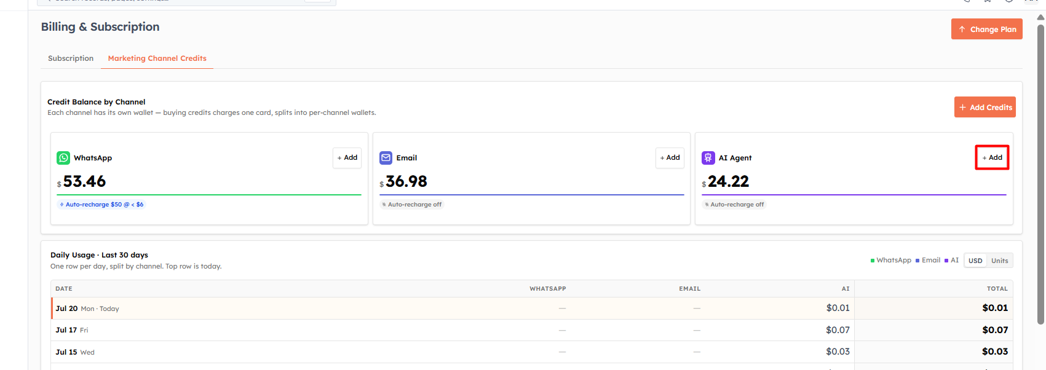Image resolution: width=1046 pixels, height=370 pixels.
Task: Click the Email envelope icon
Action: (x=386, y=158)
